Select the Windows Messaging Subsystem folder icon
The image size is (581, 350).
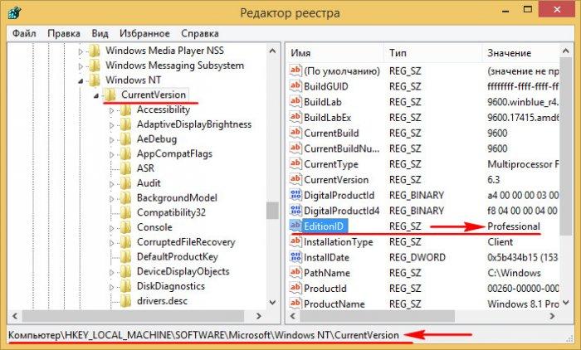tap(95, 66)
